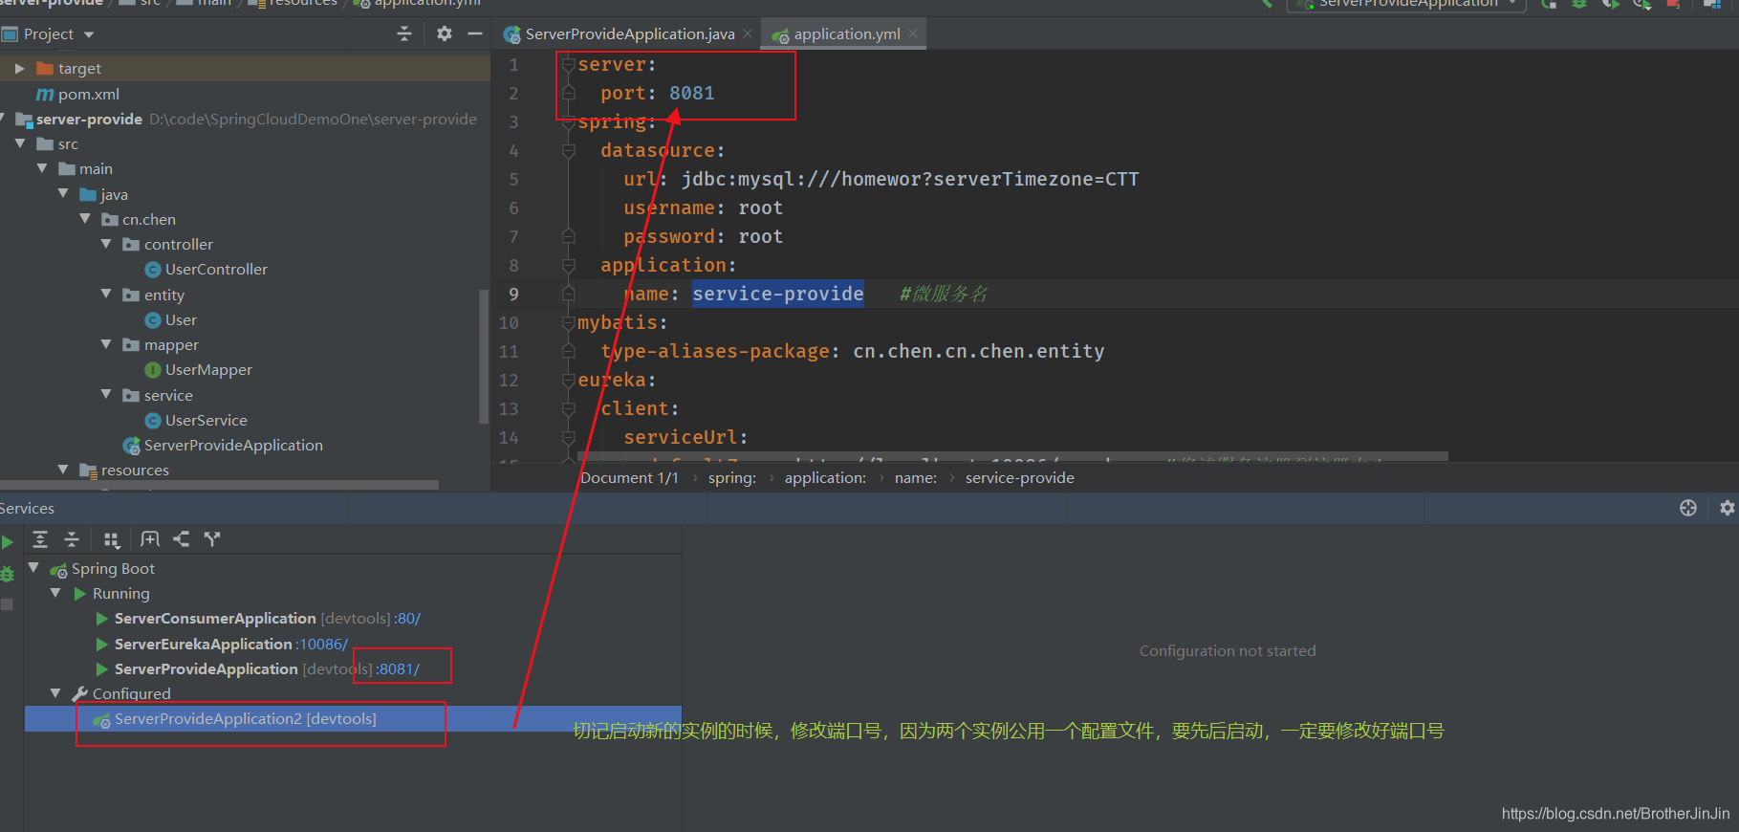The image size is (1739, 832).
Task: Open the :80/ port link
Action: [408, 619]
